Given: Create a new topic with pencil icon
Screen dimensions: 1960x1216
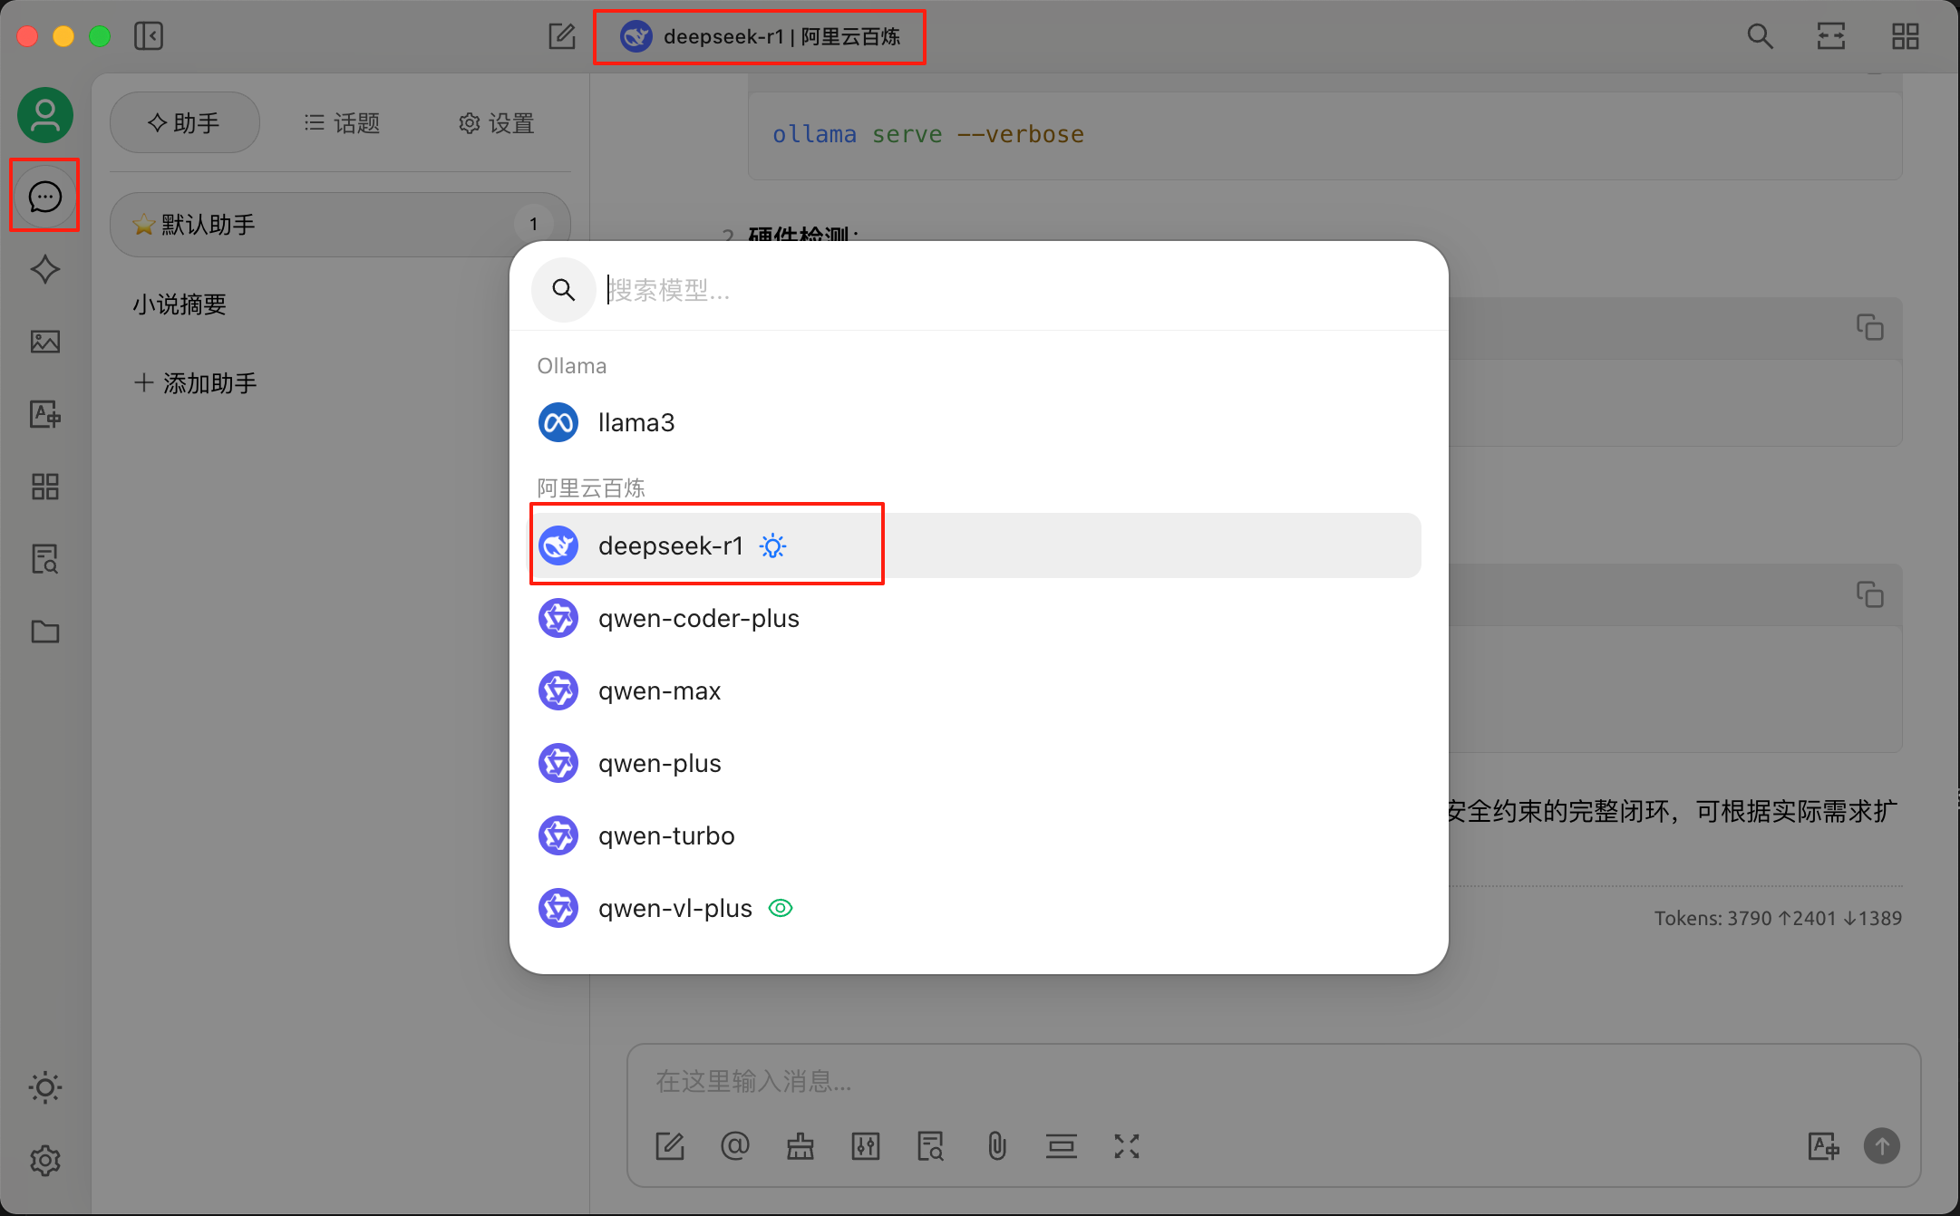Looking at the screenshot, I should tap(562, 36).
